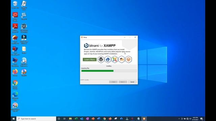Select the yellow folder desktop icon

click(24, 50)
